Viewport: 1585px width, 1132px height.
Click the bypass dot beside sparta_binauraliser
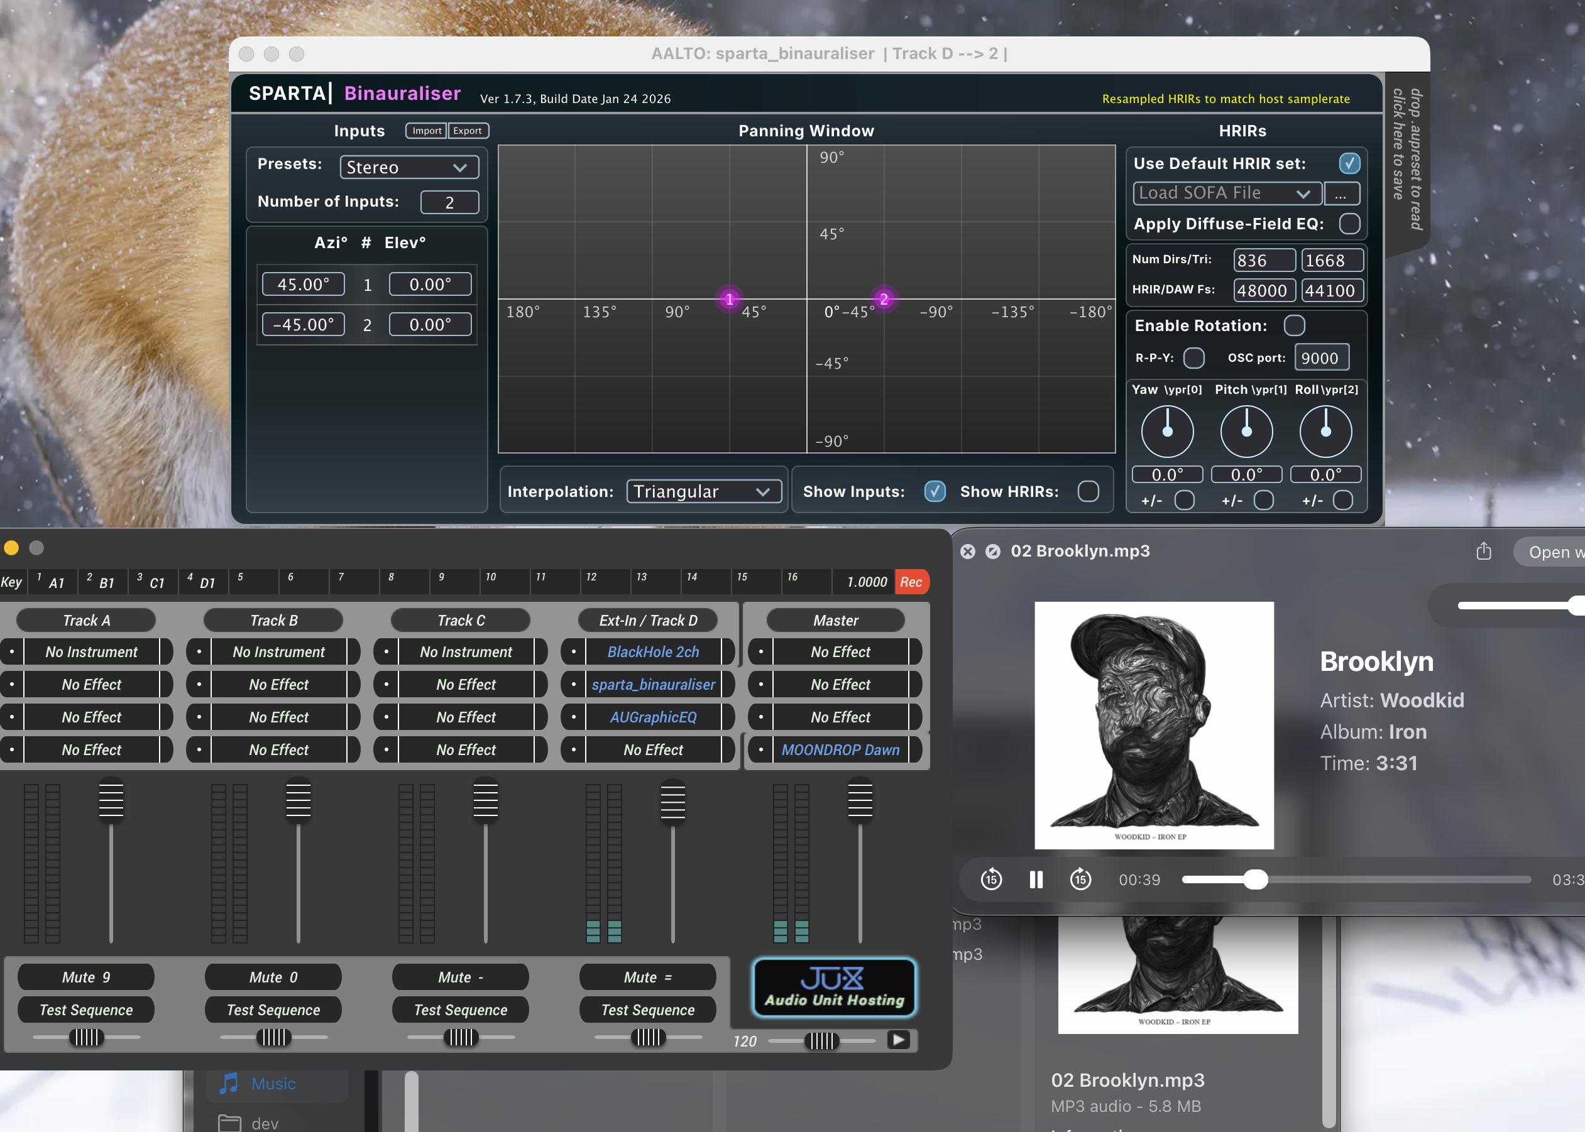click(x=573, y=685)
